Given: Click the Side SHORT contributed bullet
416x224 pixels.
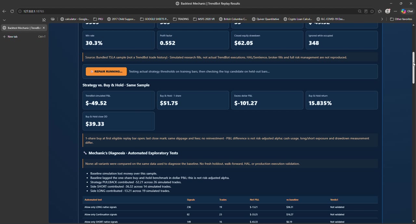Looking at the screenshot, I should coord(131,187).
